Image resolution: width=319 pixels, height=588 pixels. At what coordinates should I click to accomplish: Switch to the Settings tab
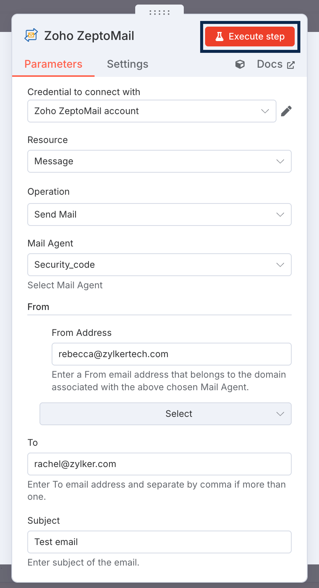pos(128,64)
